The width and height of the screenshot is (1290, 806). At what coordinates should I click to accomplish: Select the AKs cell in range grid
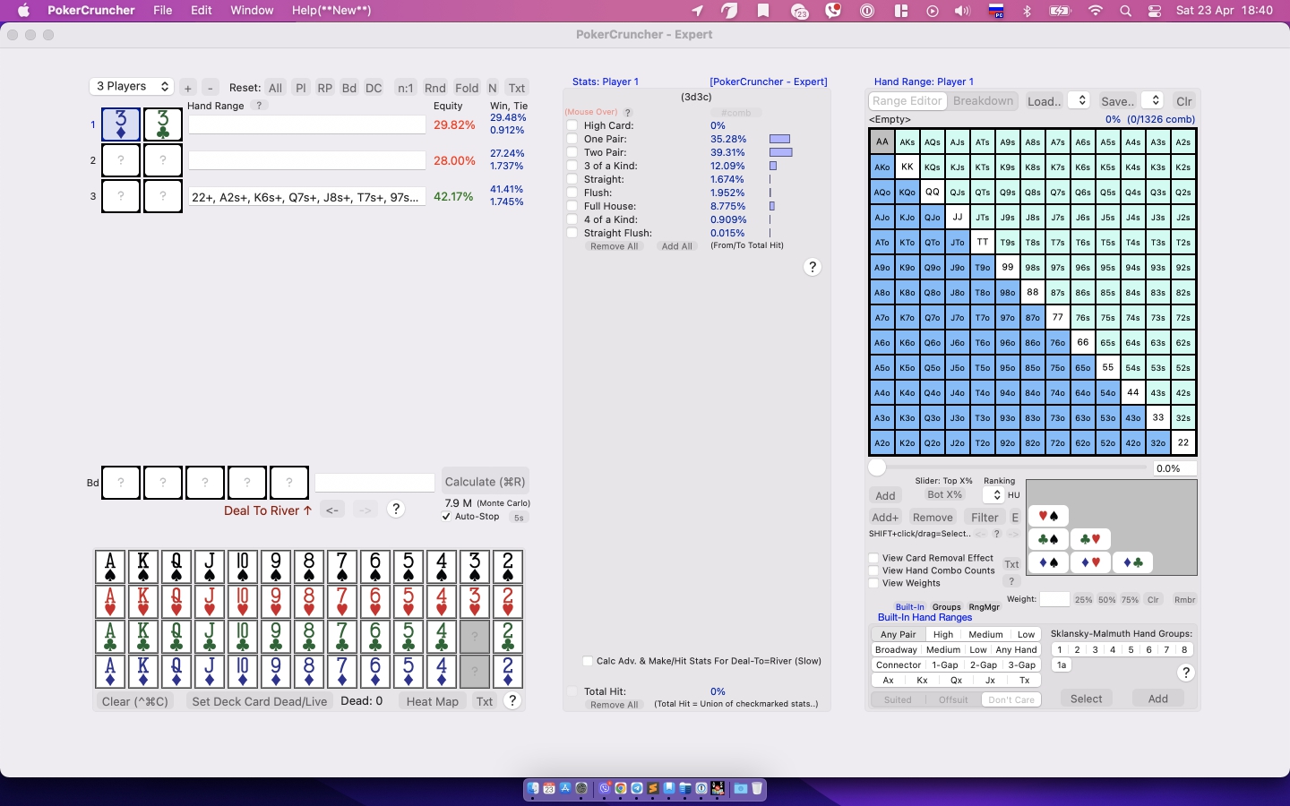click(x=907, y=141)
